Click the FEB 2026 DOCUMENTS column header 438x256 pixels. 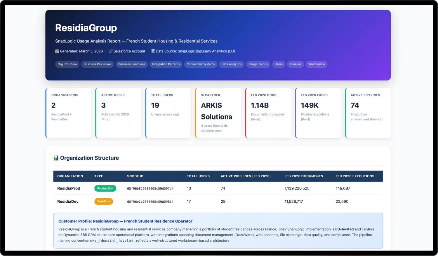coord(304,176)
